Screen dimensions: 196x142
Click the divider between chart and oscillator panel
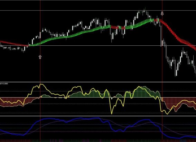pyautogui.click(x=98, y=82)
